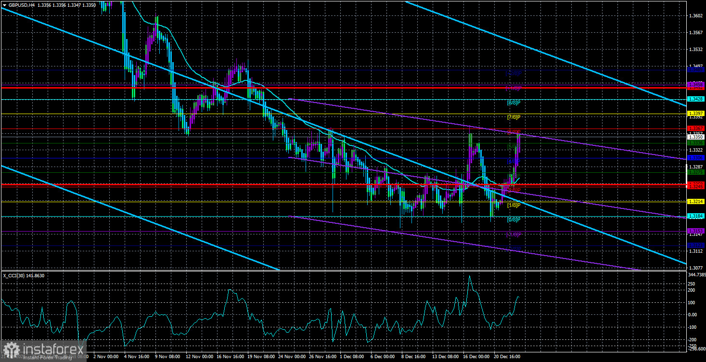Click the 1.3077 price axis value
The image size is (706, 362).
[x=696, y=268]
